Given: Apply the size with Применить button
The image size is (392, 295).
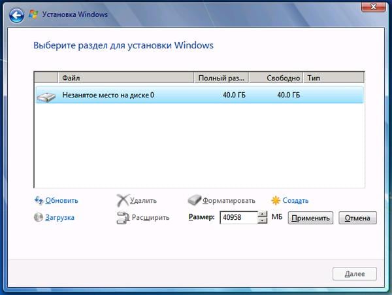Looking at the screenshot, I should coord(310,218).
